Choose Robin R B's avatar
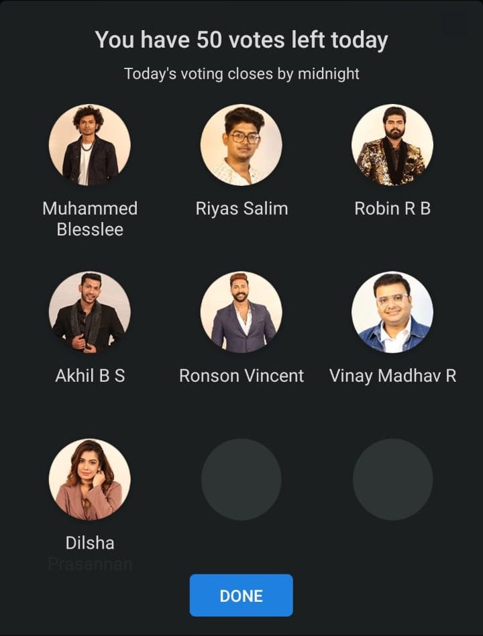 (x=392, y=145)
